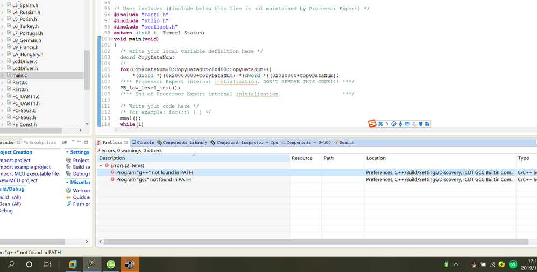Image resolution: width=537 pixels, height=272 pixels.
Task: Collapse the Settings section in Commander
Action: point(67,152)
